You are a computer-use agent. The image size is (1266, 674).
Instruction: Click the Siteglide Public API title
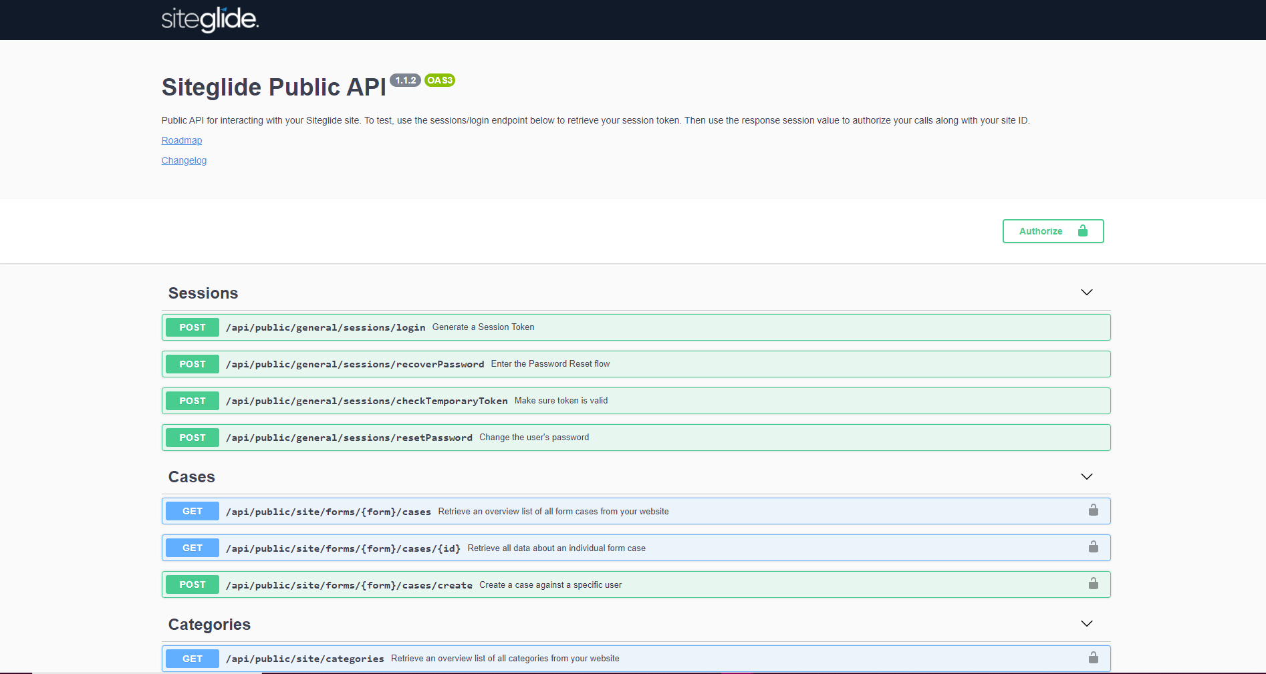(274, 88)
